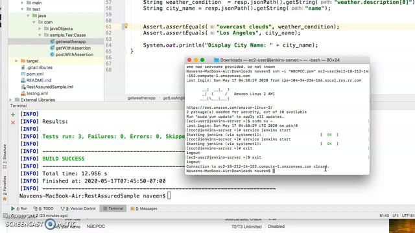The width and height of the screenshot is (415, 233).
Task: Select the .gitattributes file
Action: [x=40, y=67]
